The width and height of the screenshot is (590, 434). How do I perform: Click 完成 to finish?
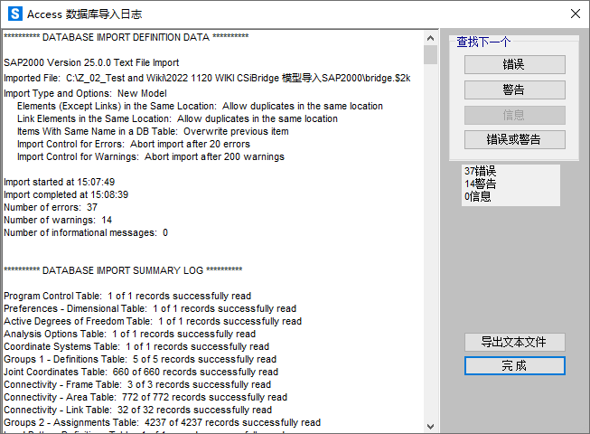click(514, 365)
